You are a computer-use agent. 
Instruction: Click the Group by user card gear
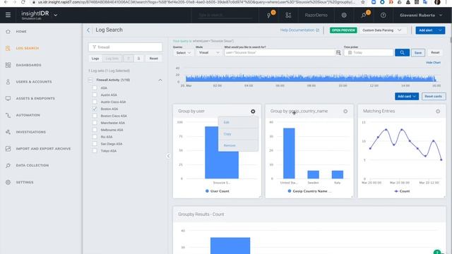pyautogui.click(x=253, y=111)
